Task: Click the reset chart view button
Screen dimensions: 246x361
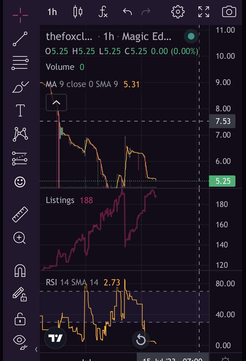Action: (x=141, y=340)
